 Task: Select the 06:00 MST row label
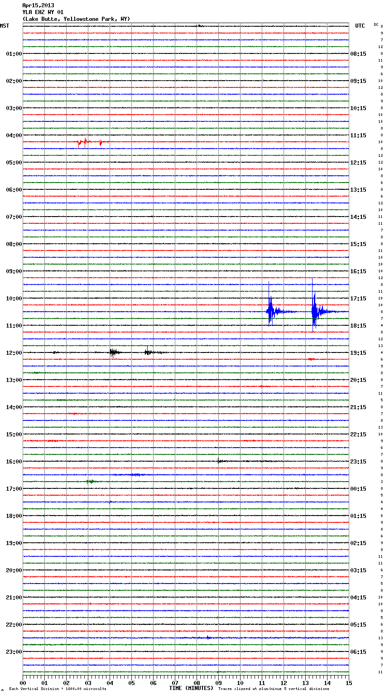pyautogui.click(x=14, y=190)
